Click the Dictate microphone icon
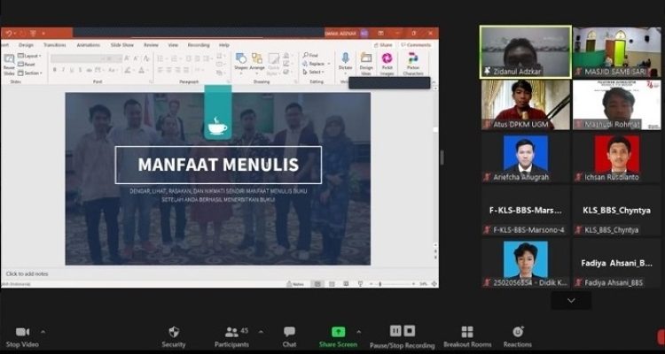The image size is (665, 354). [345, 58]
